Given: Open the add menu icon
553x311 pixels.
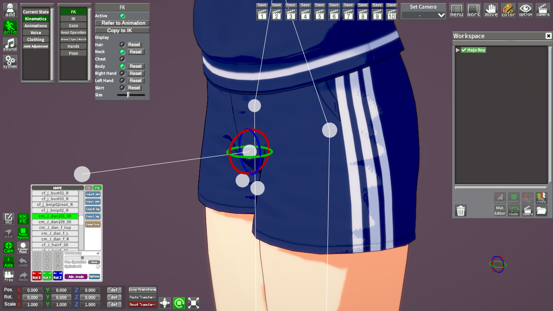Looking at the screenshot, I should (10, 10).
